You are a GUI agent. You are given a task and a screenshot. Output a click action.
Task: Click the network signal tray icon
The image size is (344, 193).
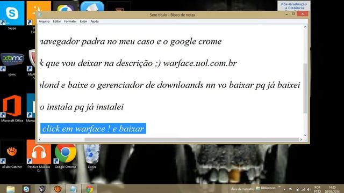pyautogui.click(x=303, y=189)
